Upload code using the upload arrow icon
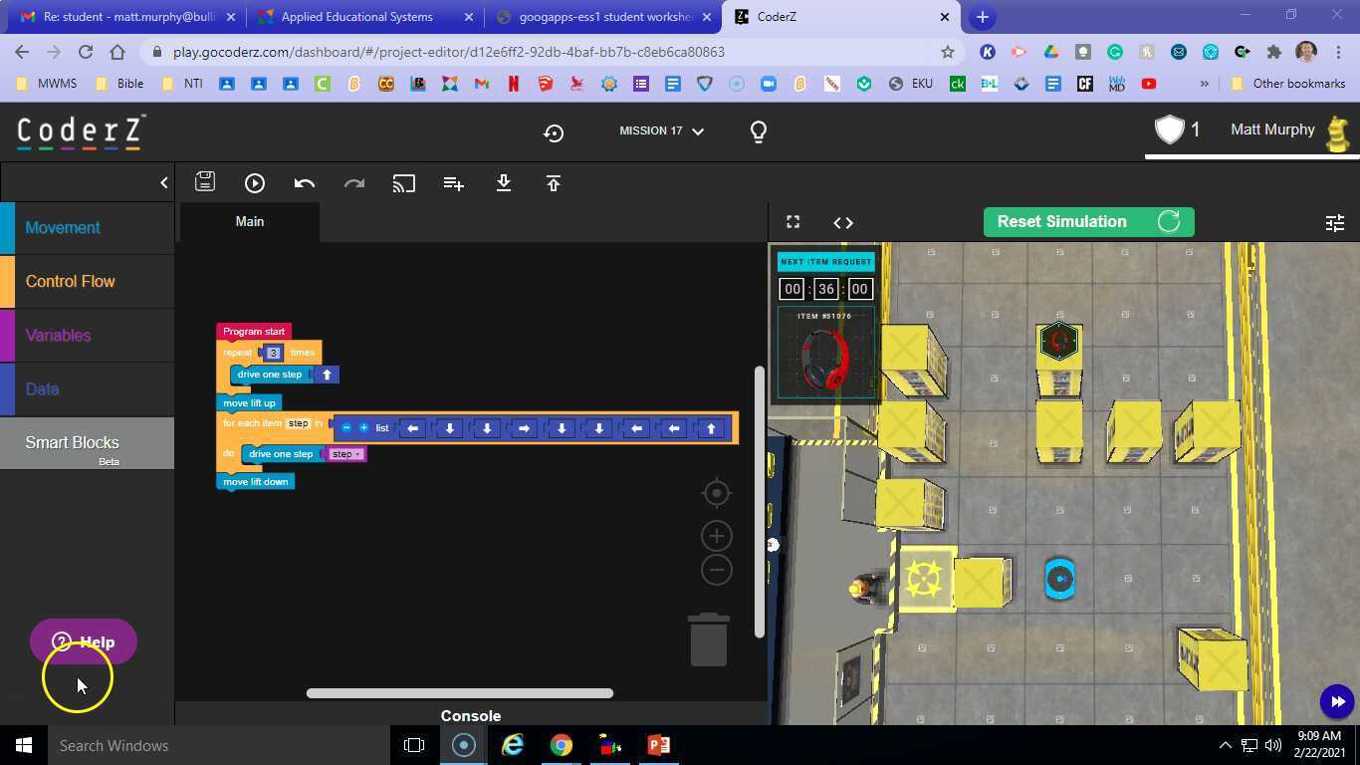This screenshot has width=1360, height=765. [554, 182]
